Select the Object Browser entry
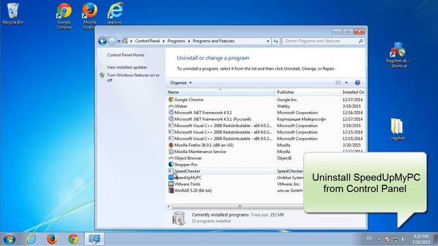 click(x=188, y=158)
